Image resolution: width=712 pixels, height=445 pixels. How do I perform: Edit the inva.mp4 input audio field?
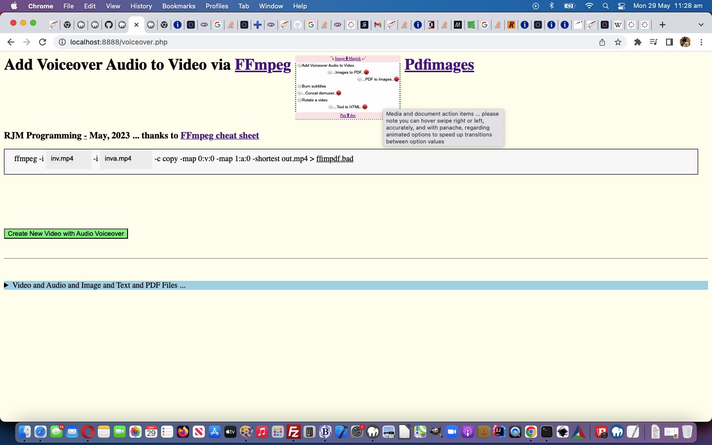pyautogui.click(x=126, y=159)
